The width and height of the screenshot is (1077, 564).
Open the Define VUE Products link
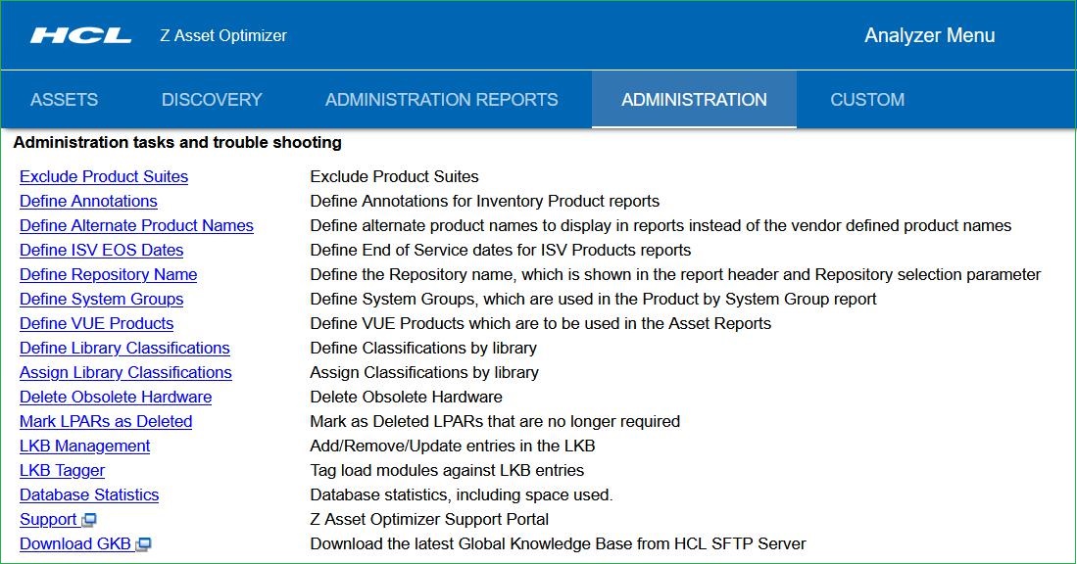pos(96,324)
